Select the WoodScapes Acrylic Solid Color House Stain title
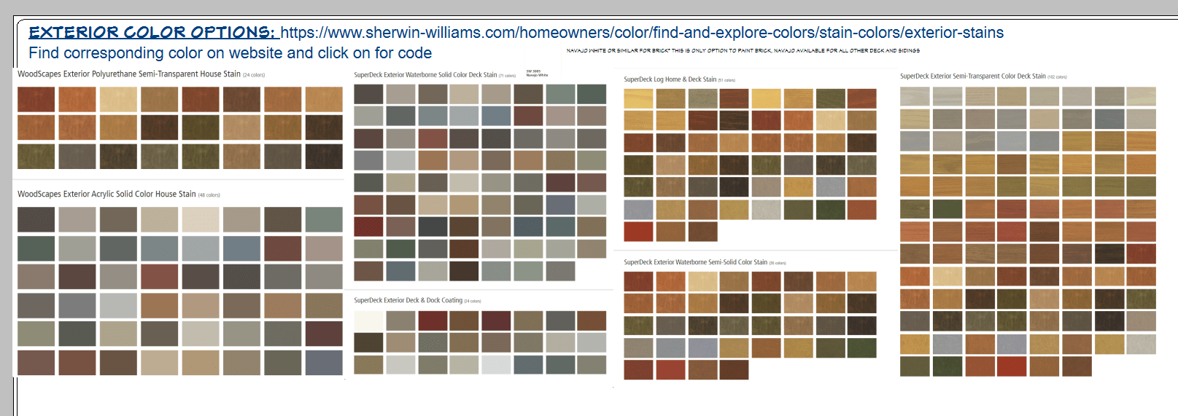The height and width of the screenshot is (416, 1178). pos(106,195)
